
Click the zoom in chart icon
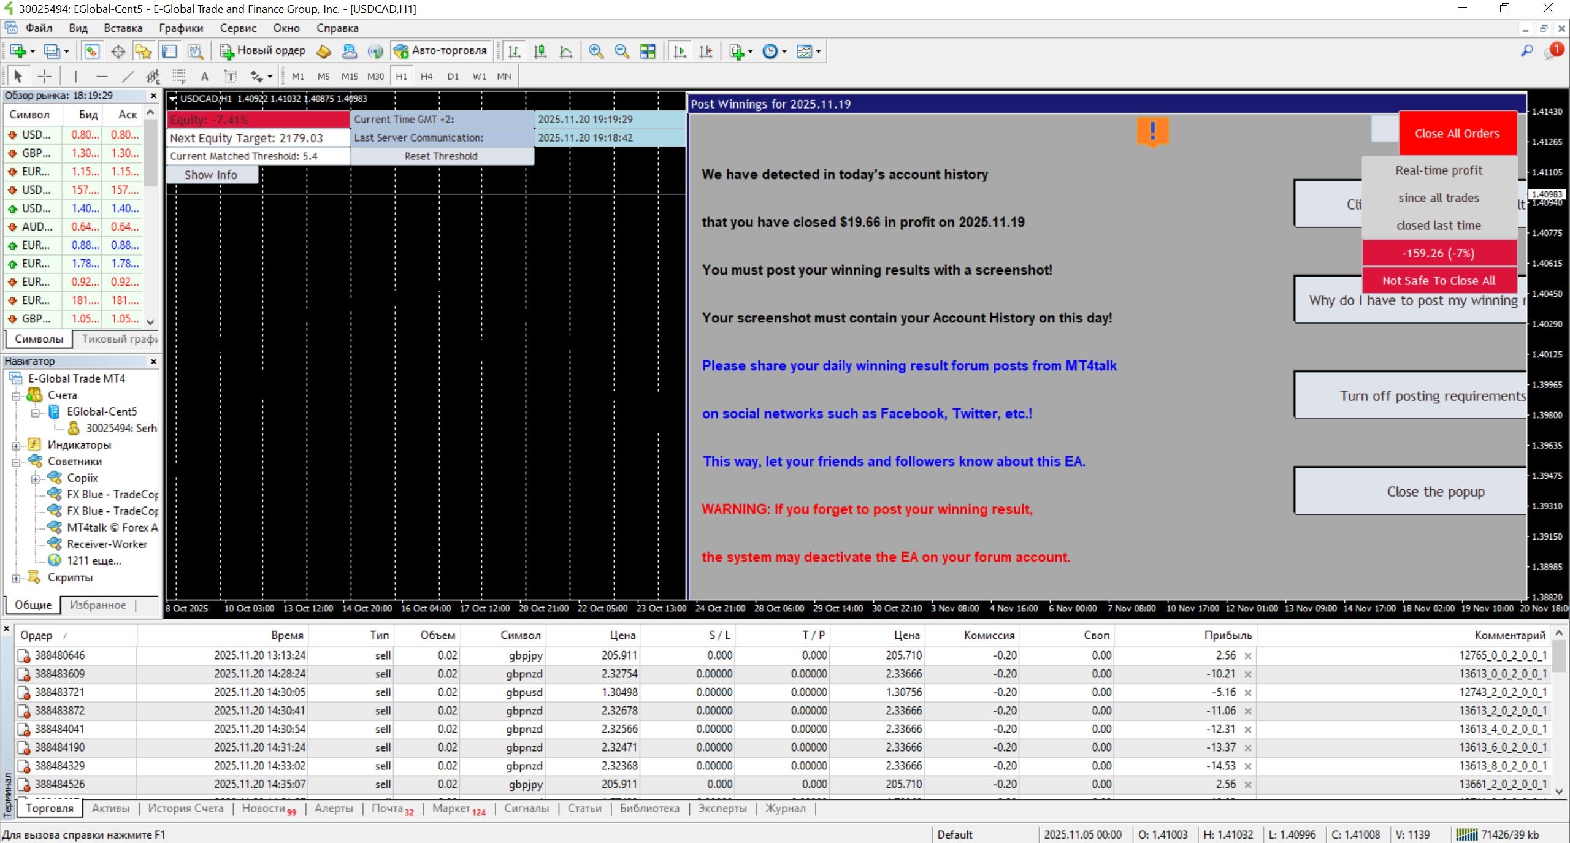click(x=595, y=51)
